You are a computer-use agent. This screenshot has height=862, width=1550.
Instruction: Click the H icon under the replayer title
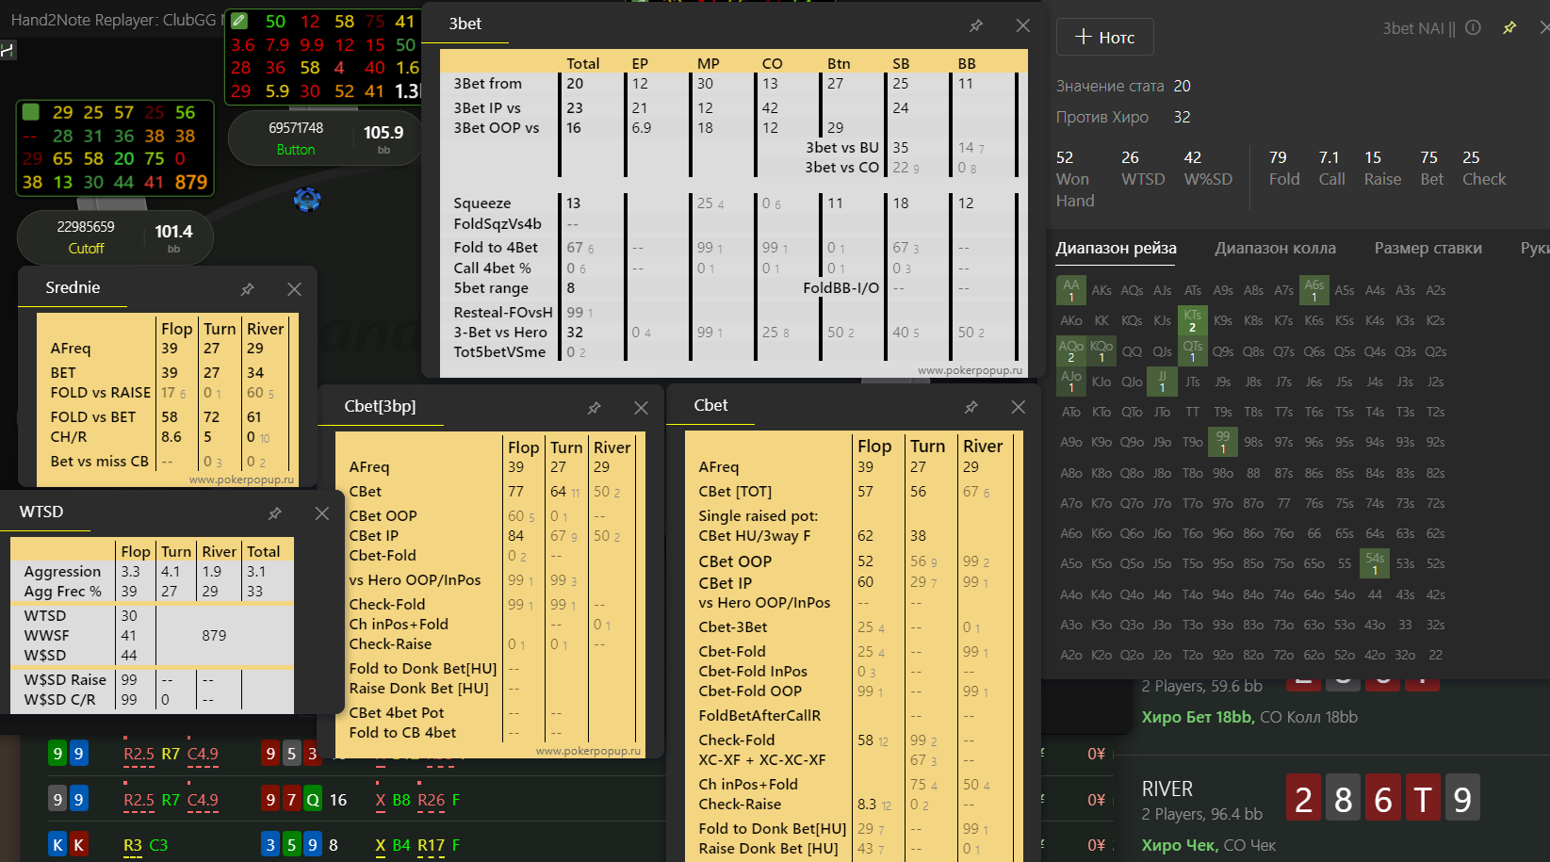pos(8,50)
